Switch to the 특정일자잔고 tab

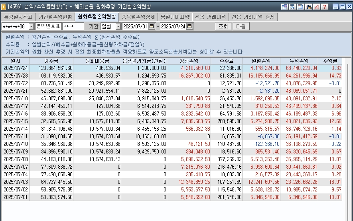pos(18,17)
